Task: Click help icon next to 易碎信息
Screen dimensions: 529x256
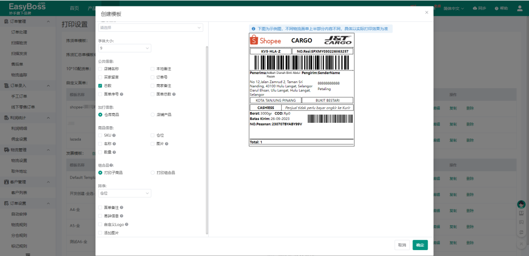Action: pyautogui.click(x=121, y=216)
